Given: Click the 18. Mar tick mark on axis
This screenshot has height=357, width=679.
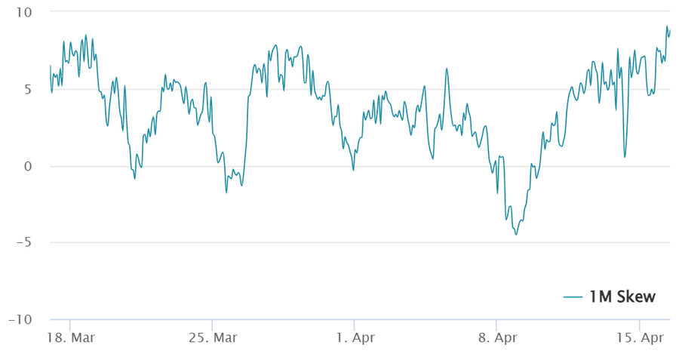Looking at the screenshot, I should pyautogui.click(x=69, y=324).
